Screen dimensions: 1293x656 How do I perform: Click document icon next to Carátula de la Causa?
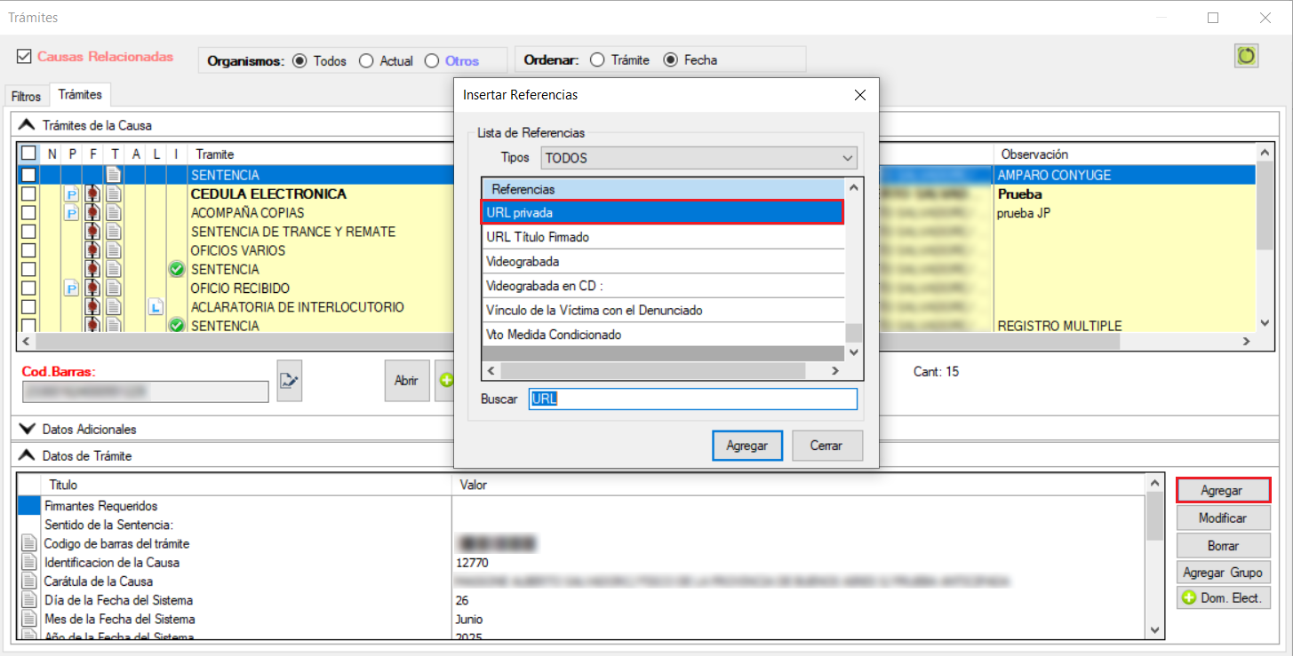[29, 581]
